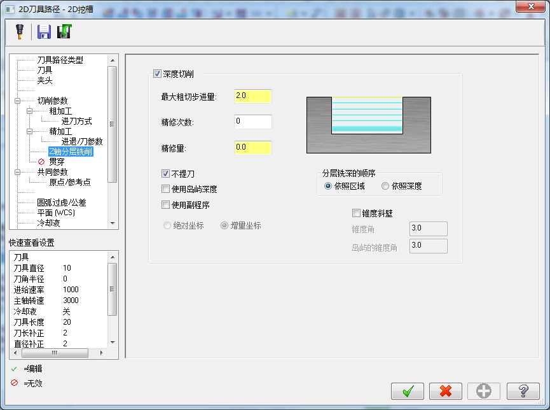
Task: Click the save-as-default disk icon with green arrow
Action: 64,31
